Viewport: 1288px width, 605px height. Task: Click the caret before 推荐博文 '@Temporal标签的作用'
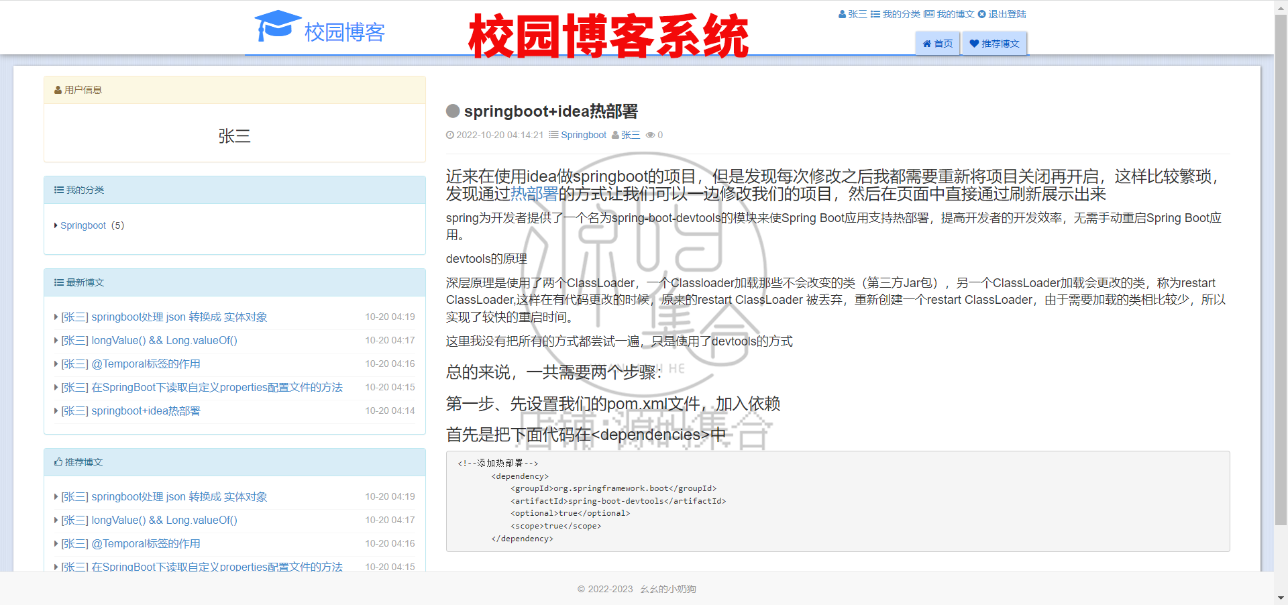[x=56, y=543]
